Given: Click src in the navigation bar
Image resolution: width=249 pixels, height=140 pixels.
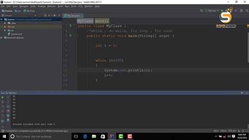Looking at the screenshot, I should coord(18,11).
